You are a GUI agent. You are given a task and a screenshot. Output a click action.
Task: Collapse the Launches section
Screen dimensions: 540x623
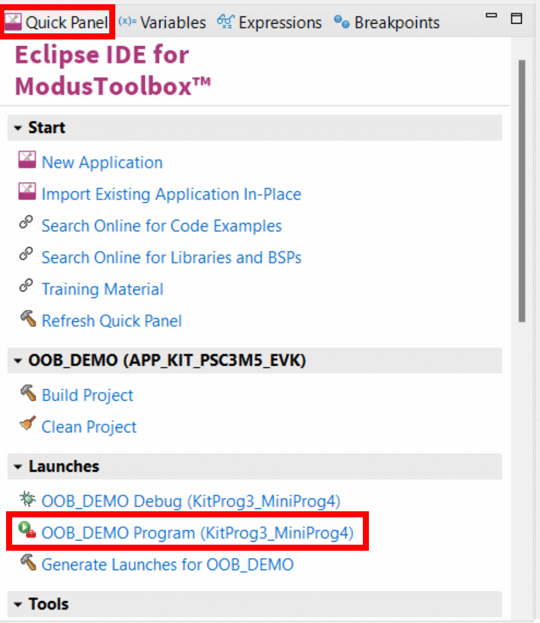click(x=18, y=467)
